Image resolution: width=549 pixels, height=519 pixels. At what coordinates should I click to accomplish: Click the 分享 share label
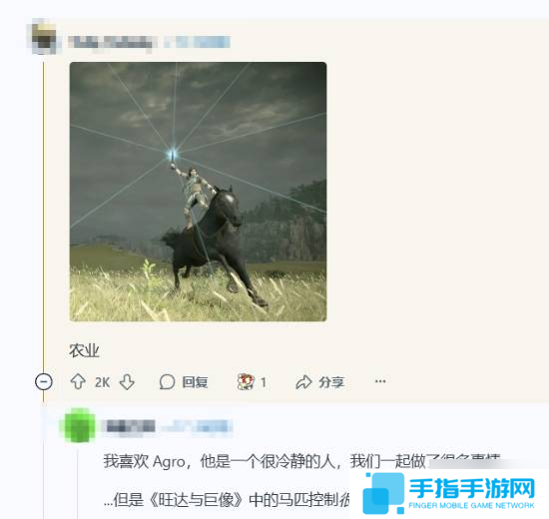[331, 382]
